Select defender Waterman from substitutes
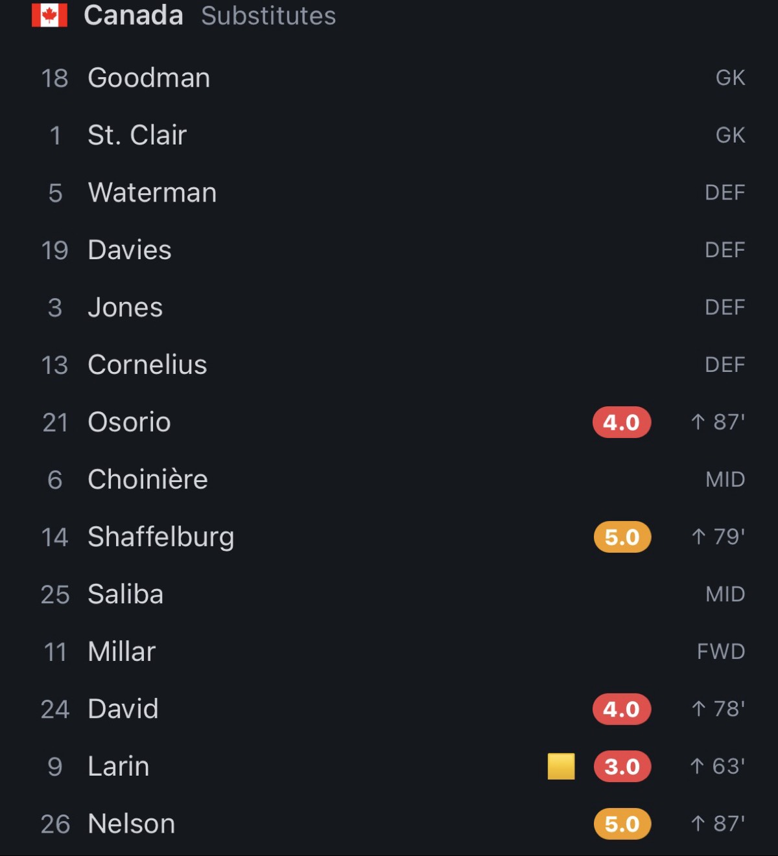The image size is (778, 856). [x=389, y=192]
